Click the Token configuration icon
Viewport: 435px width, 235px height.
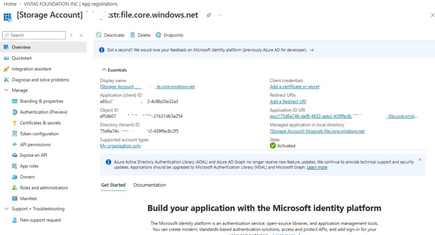tap(14, 134)
